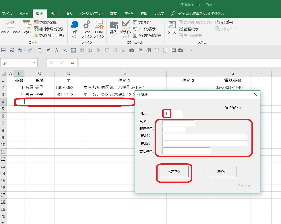Image resolution: width=281 pixels, height=224 pixels.
Task: Click the fx function icon in quick toolbar
Action: coord(57,50)
